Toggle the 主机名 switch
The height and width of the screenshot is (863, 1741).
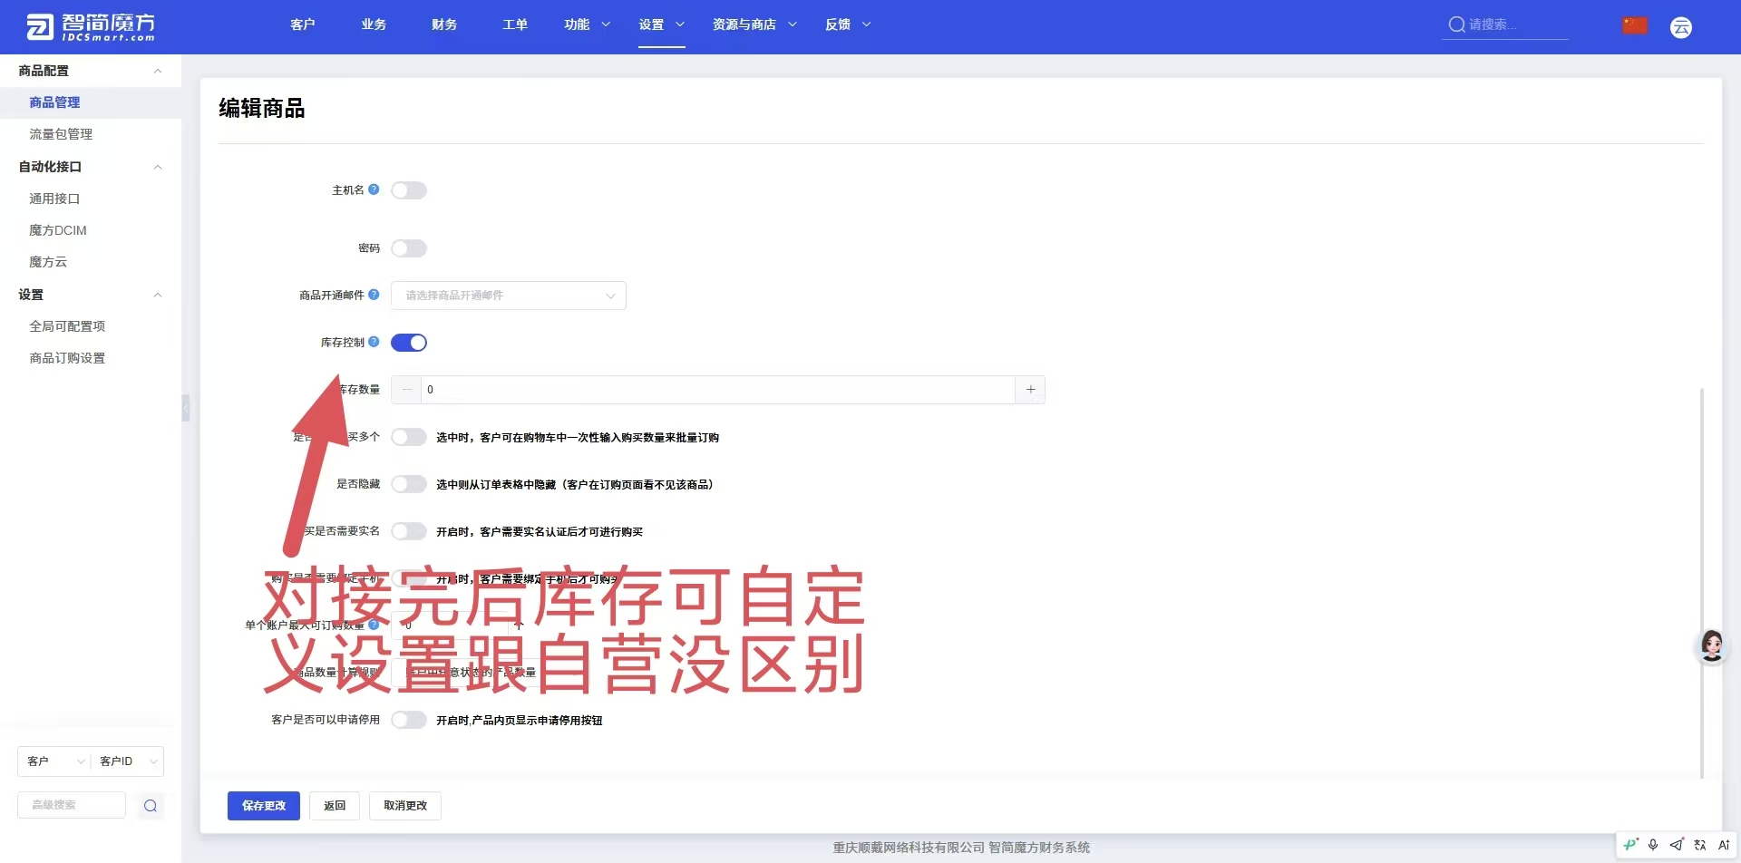click(409, 190)
